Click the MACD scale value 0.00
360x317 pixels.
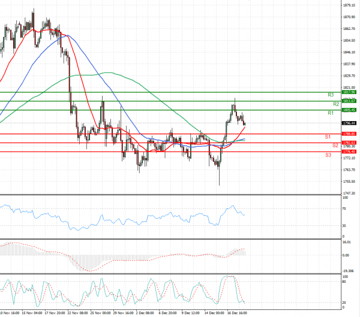346,255
